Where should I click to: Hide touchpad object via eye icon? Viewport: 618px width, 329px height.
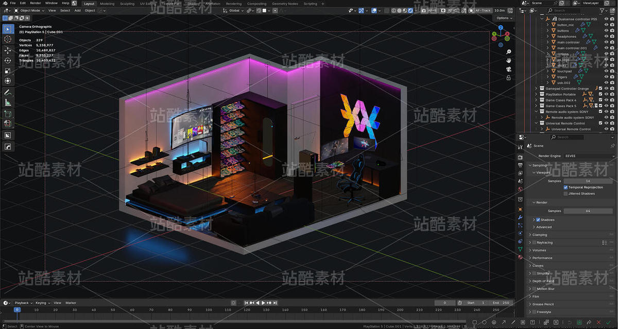[606, 71]
